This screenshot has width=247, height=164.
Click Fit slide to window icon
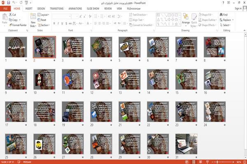pos(245,162)
